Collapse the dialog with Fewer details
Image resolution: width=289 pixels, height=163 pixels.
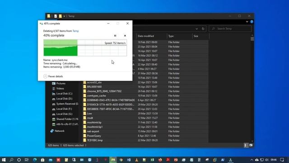click(x=53, y=77)
